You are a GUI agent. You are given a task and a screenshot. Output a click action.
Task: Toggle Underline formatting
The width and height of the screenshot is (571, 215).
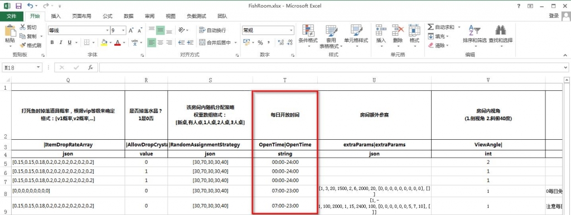70,42
